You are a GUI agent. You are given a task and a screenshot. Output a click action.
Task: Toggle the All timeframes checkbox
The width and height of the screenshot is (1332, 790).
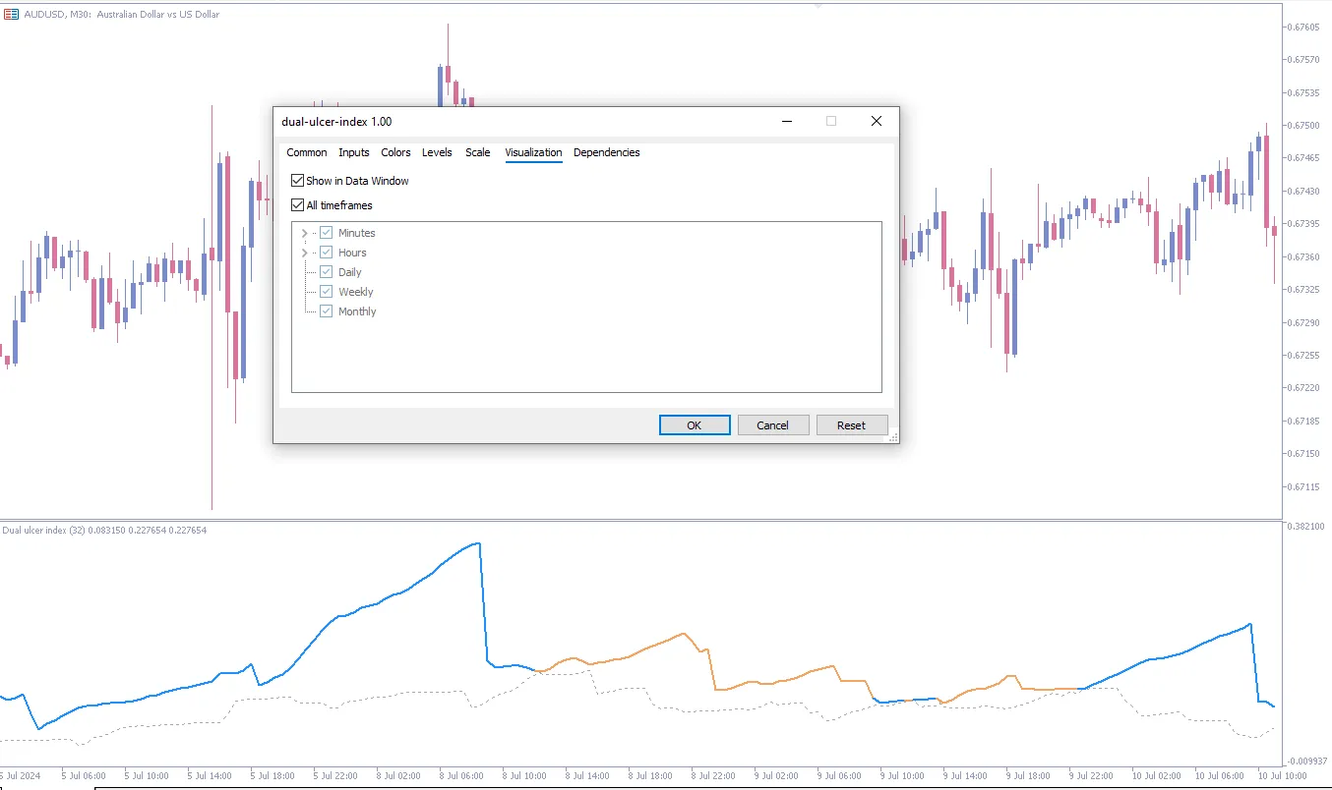[x=298, y=205]
